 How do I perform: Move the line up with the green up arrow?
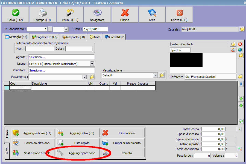pos(241,99)
